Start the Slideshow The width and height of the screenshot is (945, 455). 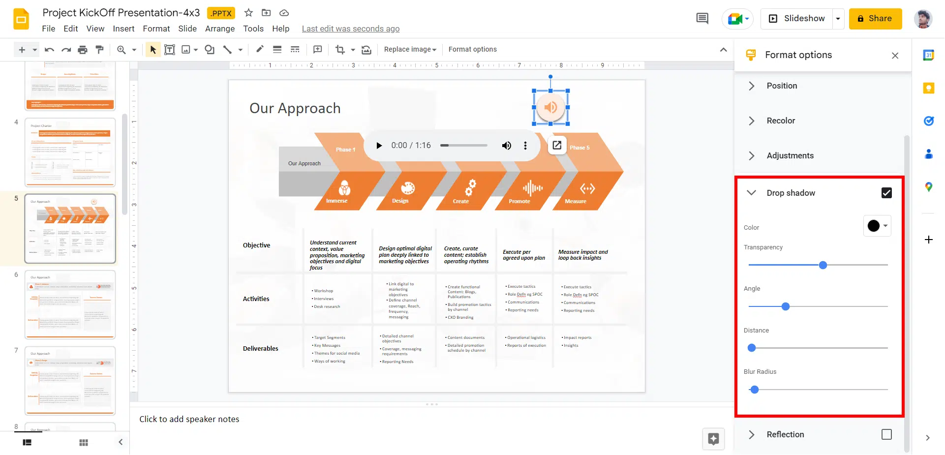click(797, 19)
